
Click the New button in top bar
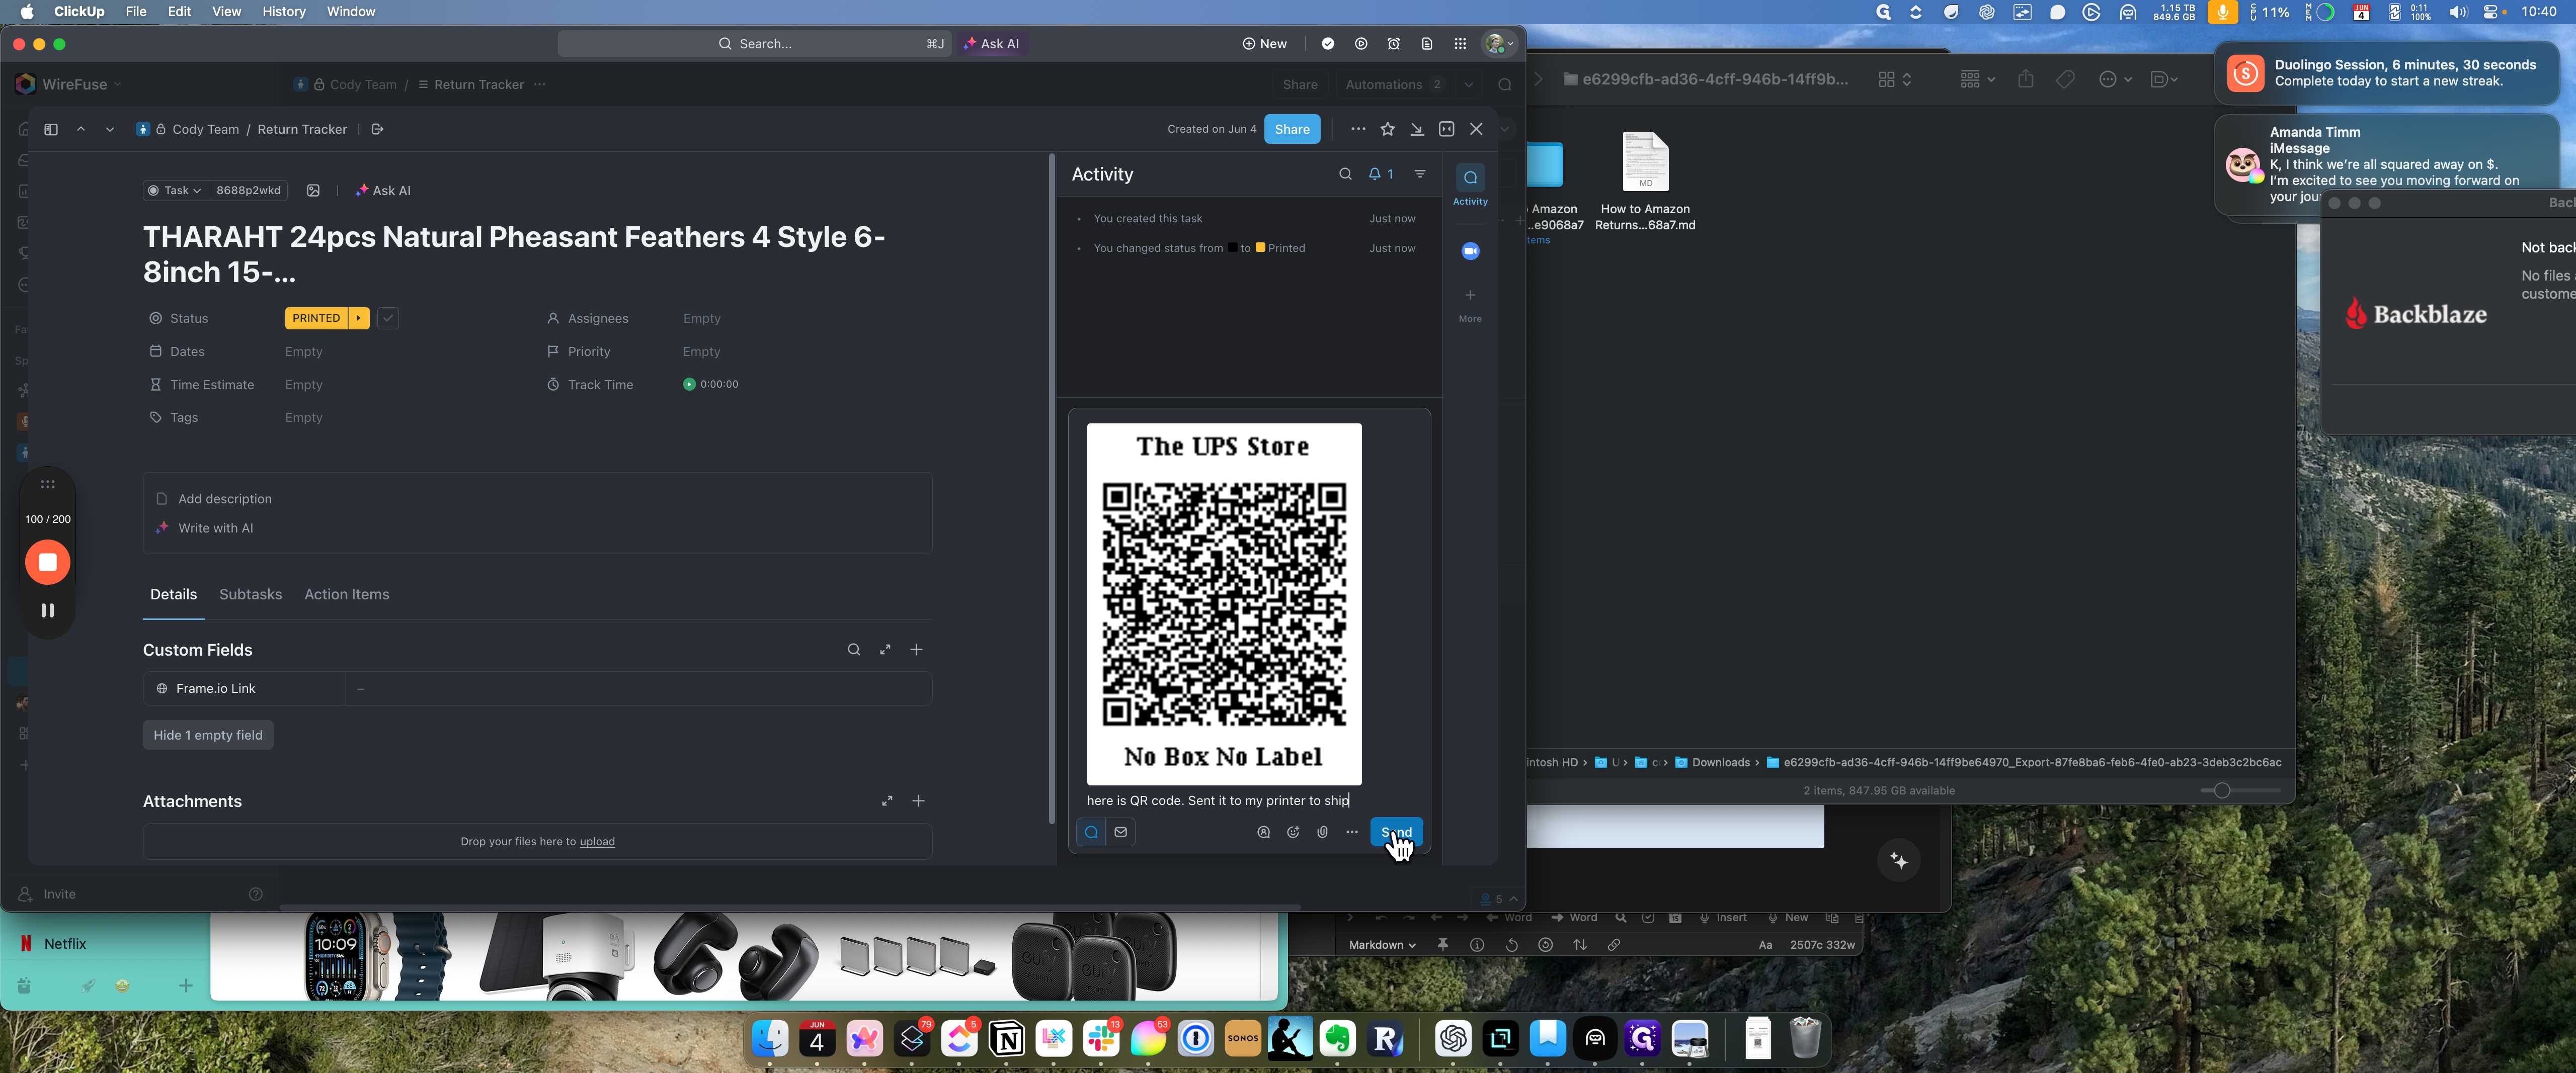pos(1265,43)
